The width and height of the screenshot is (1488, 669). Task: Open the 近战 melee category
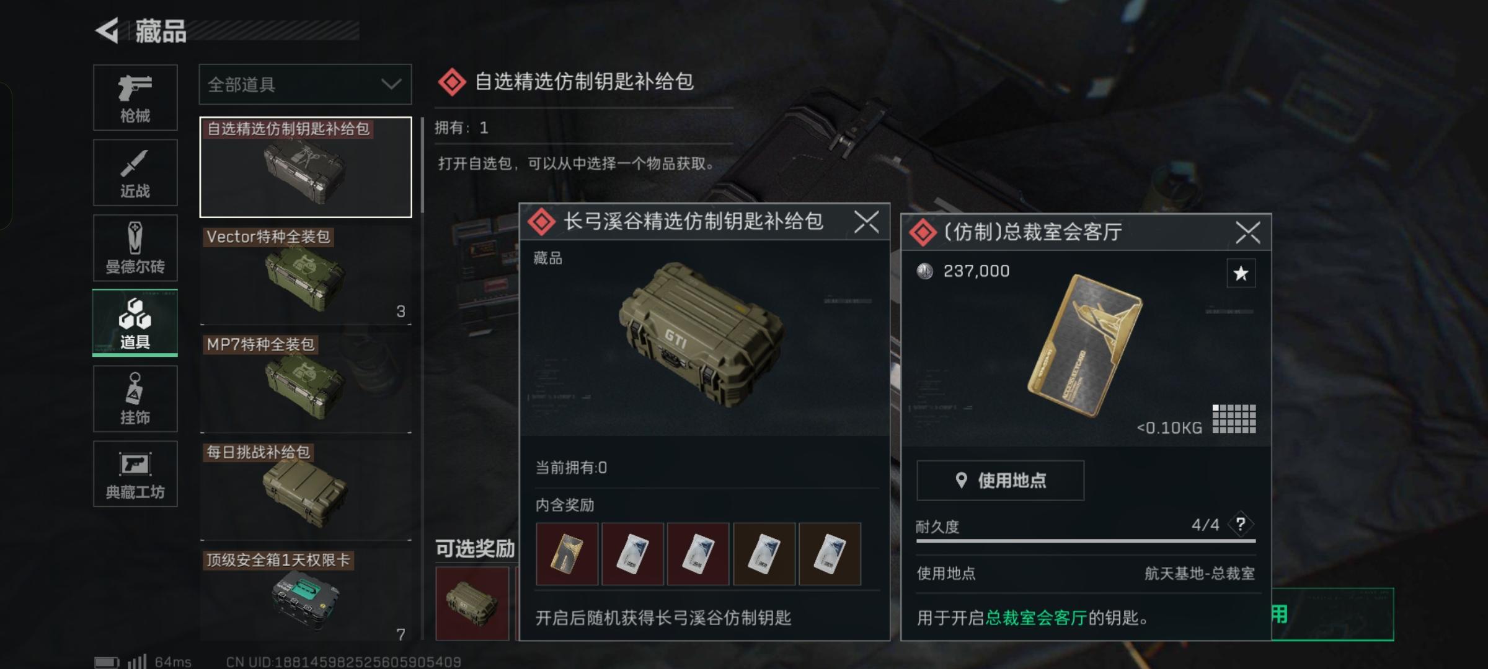click(135, 173)
